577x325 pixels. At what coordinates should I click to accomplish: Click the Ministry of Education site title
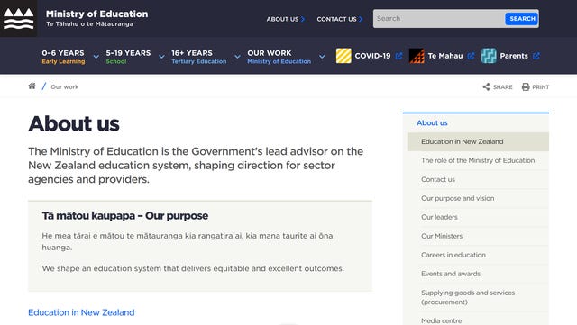(96, 14)
